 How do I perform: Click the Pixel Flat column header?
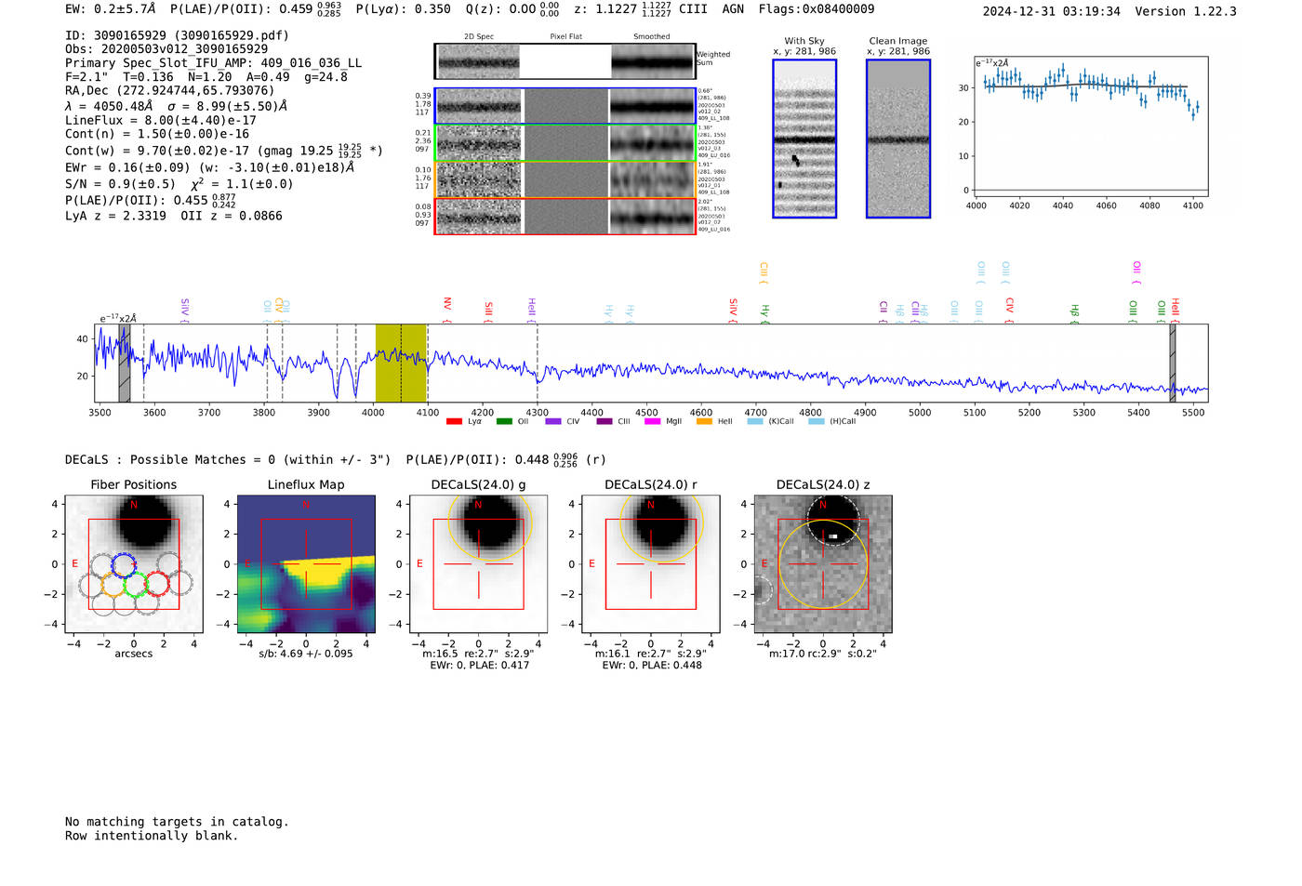(x=565, y=36)
